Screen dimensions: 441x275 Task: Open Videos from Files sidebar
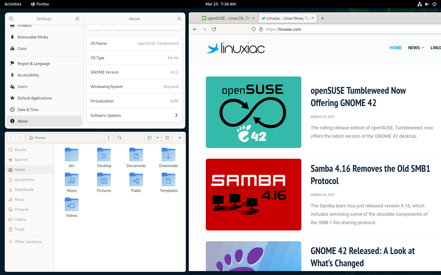click(29, 219)
